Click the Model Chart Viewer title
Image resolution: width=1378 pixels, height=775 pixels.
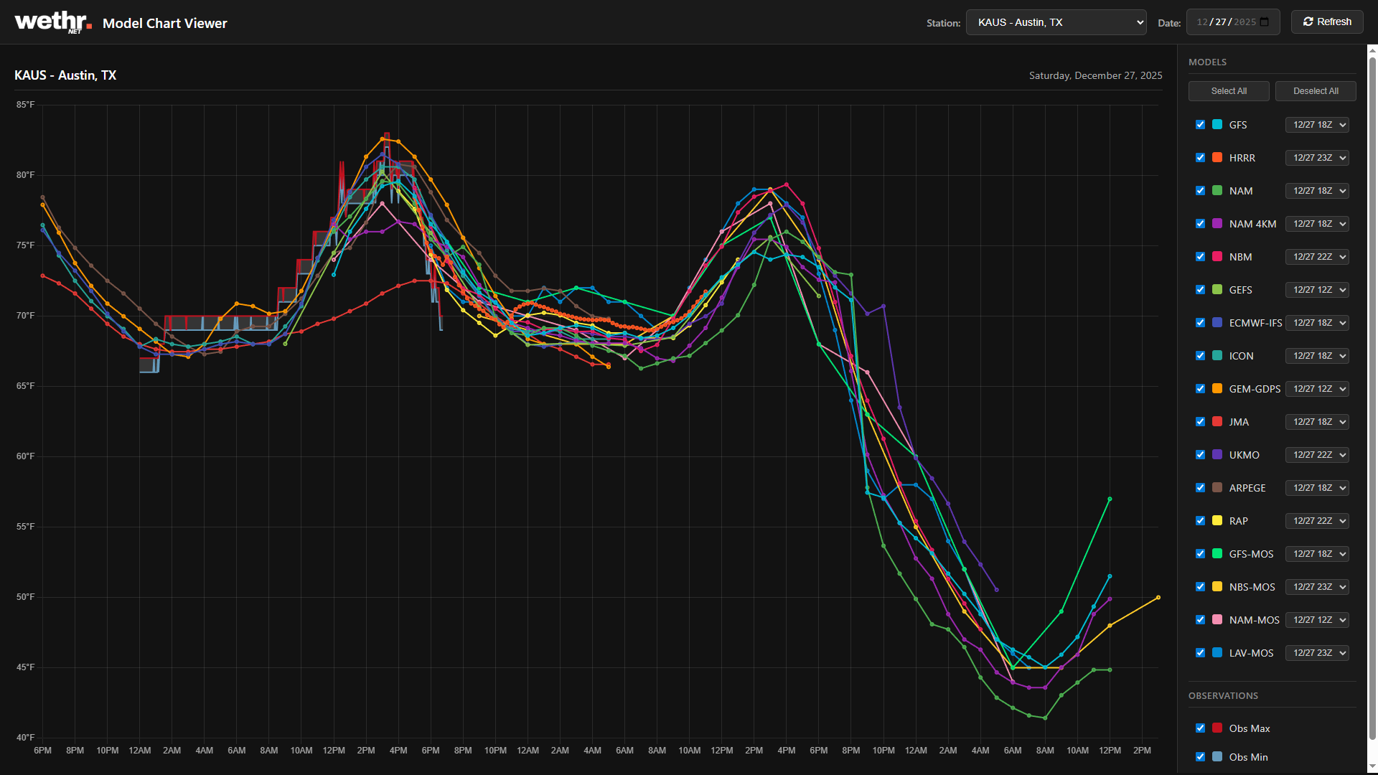(164, 24)
